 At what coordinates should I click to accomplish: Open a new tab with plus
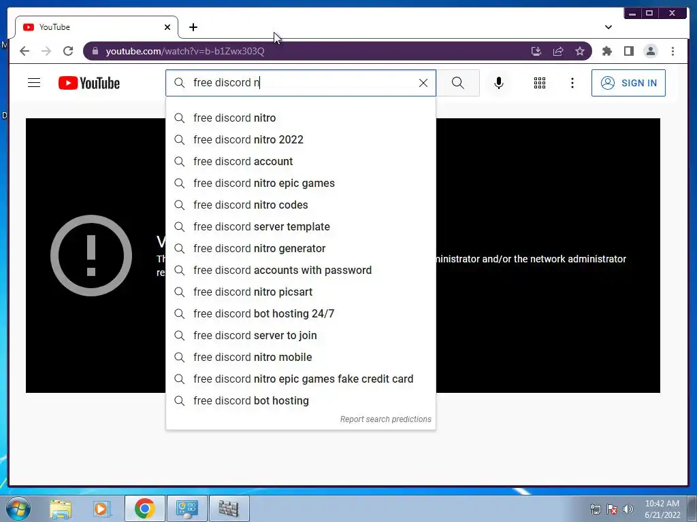(193, 27)
